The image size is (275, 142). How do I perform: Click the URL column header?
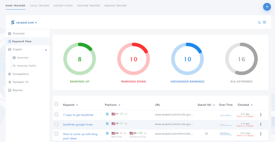click(157, 105)
